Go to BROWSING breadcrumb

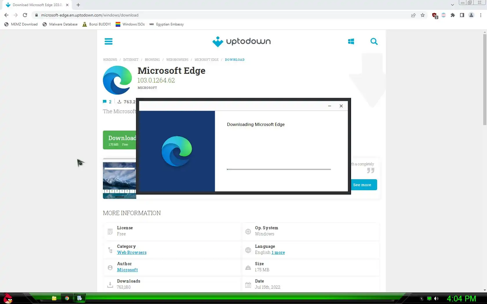(x=152, y=60)
